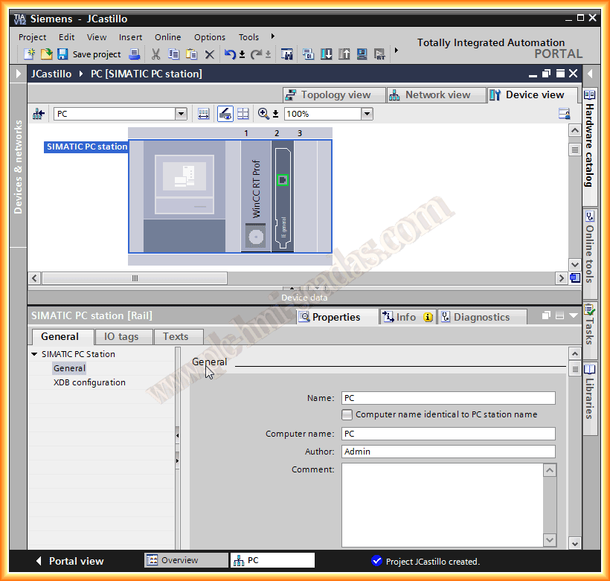Image resolution: width=610 pixels, height=581 pixels.
Task: Toggle the page break view button
Action: pyautogui.click(x=243, y=114)
